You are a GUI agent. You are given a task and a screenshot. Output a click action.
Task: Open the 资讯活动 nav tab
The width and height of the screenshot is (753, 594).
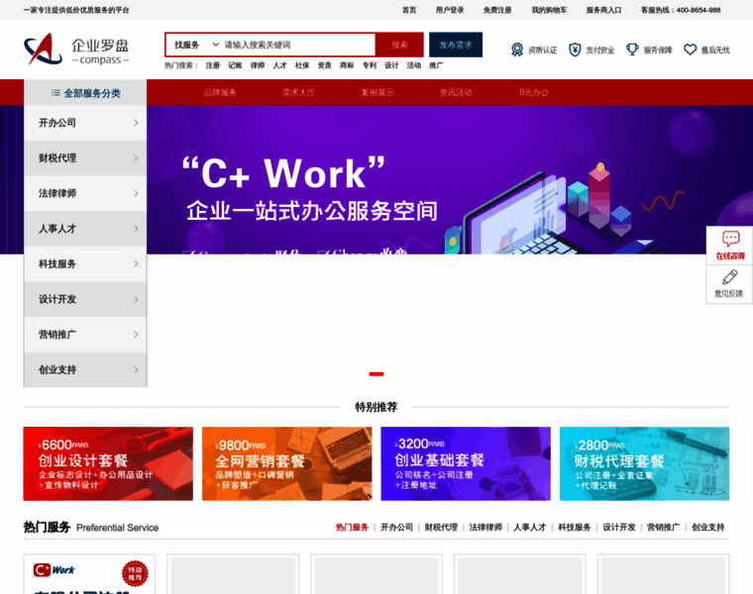(456, 93)
